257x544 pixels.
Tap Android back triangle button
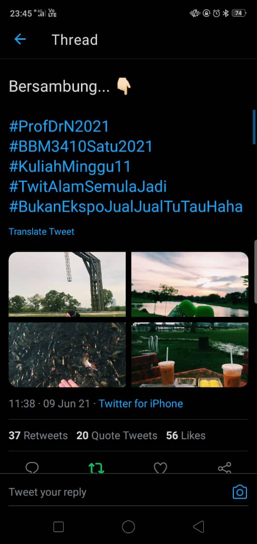tap(199, 527)
